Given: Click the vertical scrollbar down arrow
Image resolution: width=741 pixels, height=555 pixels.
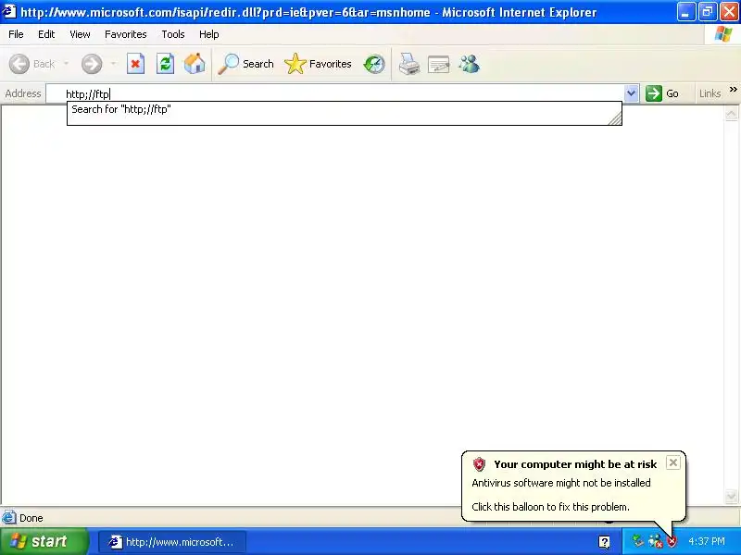Looking at the screenshot, I should point(731,497).
